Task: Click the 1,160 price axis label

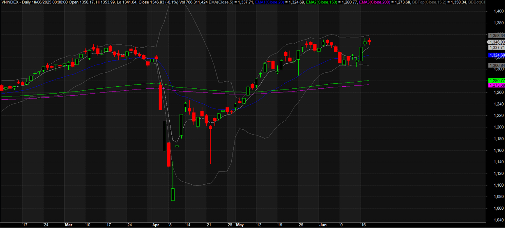Action: coord(499,150)
